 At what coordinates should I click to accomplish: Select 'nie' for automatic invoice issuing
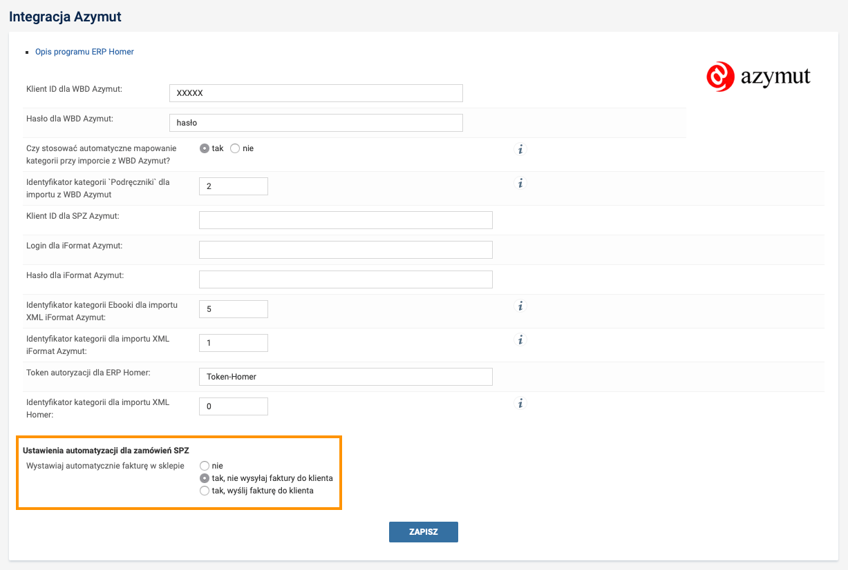205,466
